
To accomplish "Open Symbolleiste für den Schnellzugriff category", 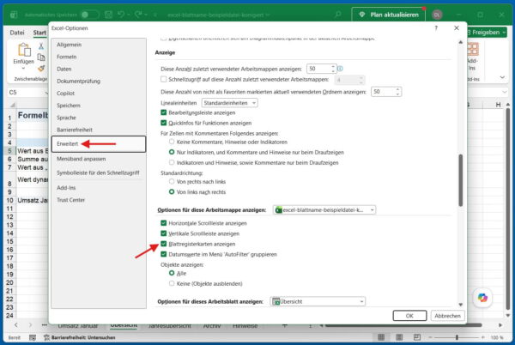I will [99, 172].
